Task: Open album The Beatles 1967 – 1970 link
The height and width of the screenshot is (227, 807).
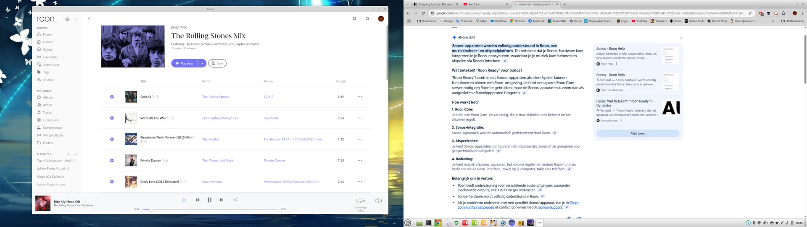Action: point(293,139)
